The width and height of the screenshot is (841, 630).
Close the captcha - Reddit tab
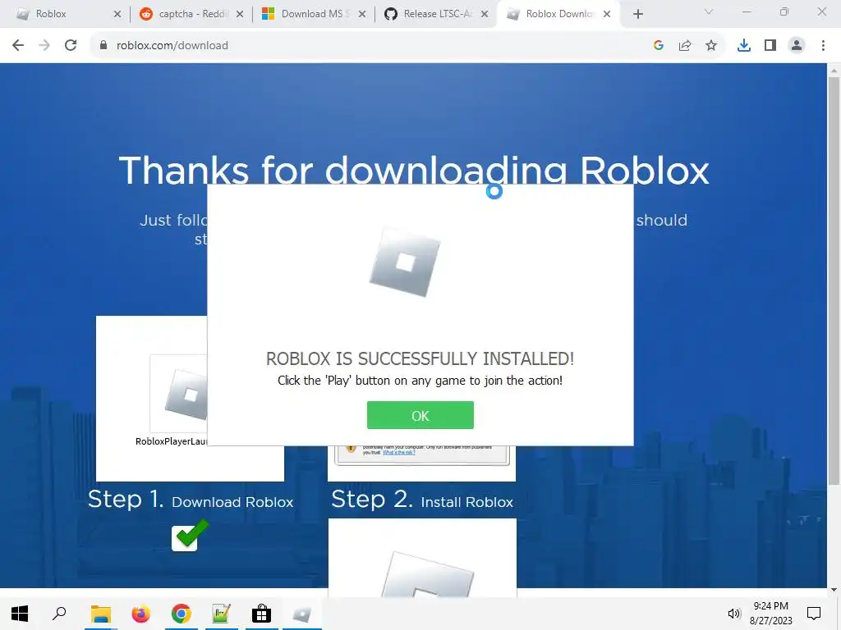(240, 14)
